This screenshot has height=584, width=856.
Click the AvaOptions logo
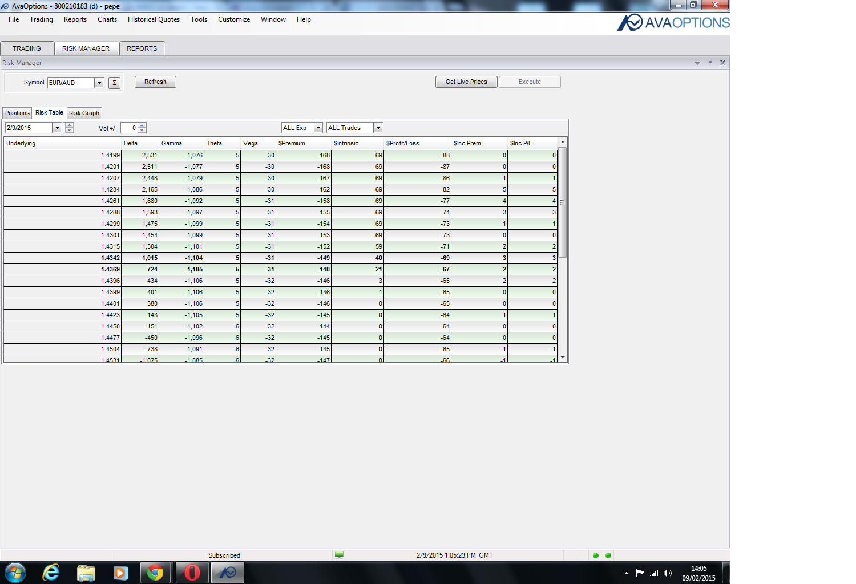(673, 22)
